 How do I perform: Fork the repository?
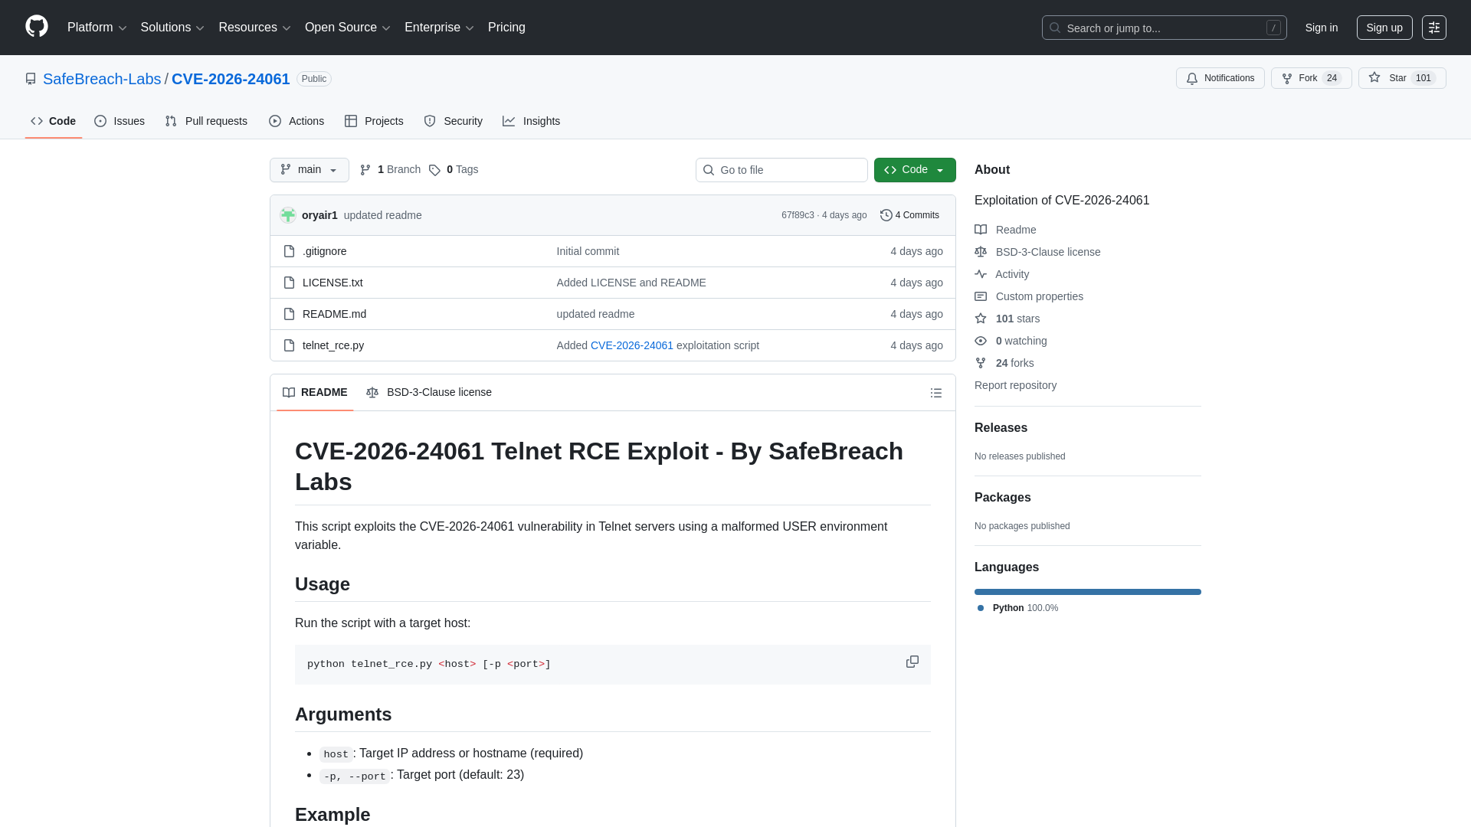pyautogui.click(x=1311, y=78)
